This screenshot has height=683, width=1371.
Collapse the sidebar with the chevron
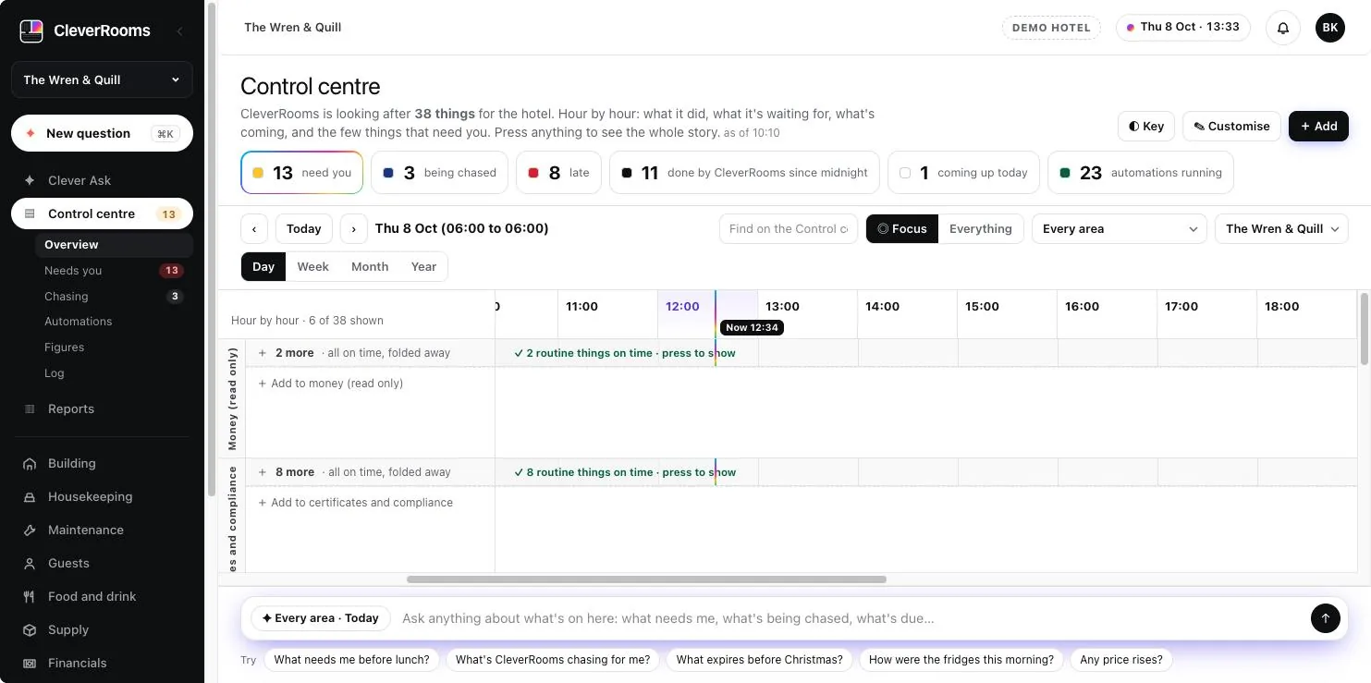tap(179, 31)
